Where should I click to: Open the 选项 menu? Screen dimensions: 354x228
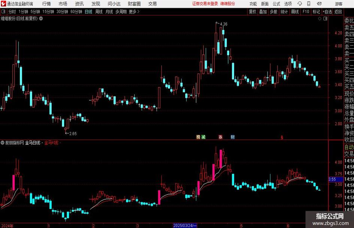pos(288,4)
